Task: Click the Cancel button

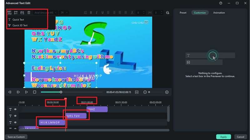Action: coord(240,137)
